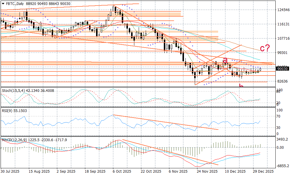Viewport: 292px width, 175px height.
Task: Click the 29 Dec 2025 date label
Action: point(263,171)
